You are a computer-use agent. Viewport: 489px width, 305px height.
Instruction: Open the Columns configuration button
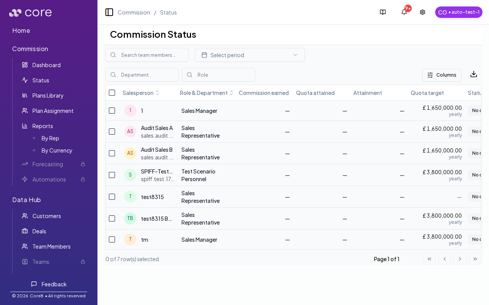coord(442,75)
